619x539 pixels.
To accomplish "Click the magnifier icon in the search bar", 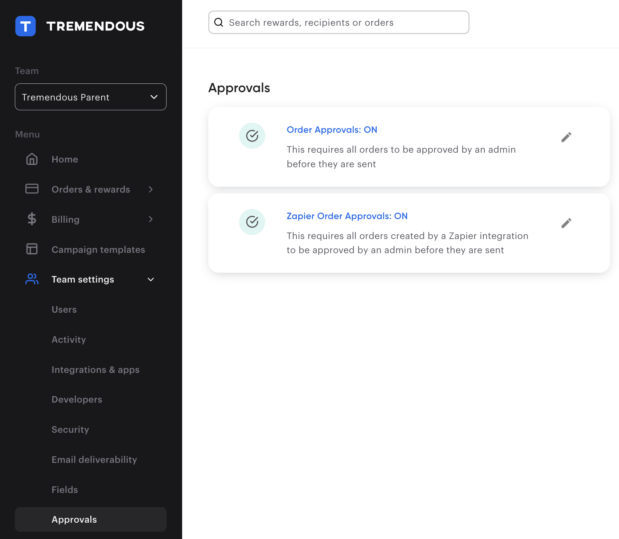I will pos(219,22).
